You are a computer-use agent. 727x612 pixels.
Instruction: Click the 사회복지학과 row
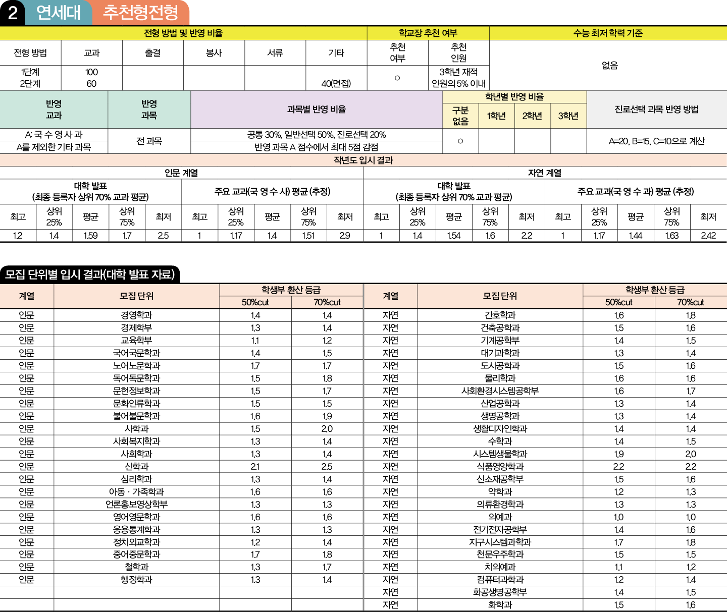182,441
